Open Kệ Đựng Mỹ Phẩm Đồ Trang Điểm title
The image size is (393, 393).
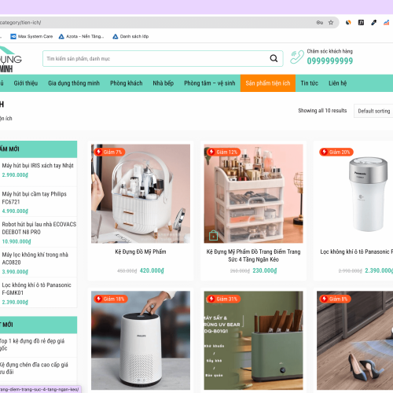tap(253, 255)
